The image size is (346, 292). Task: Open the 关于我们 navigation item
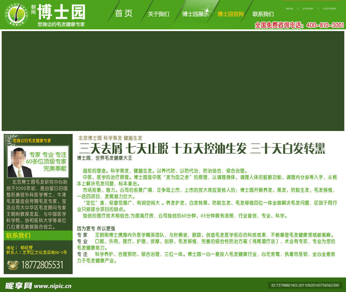pyautogui.click(x=159, y=14)
